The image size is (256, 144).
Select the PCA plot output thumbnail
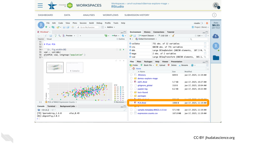55,67
